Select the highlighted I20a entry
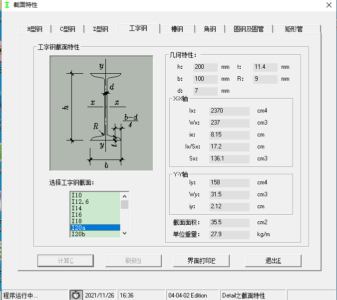337x300 pixels. coord(95,227)
